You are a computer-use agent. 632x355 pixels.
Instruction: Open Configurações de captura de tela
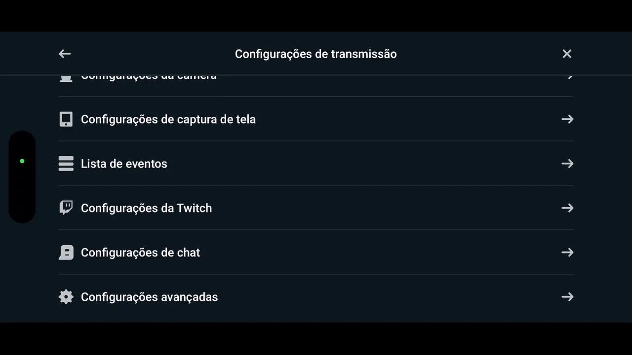coord(168,119)
